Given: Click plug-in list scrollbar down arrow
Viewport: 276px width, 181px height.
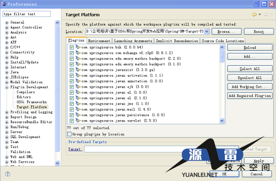Looking at the screenshot, I should click(x=222, y=121).
